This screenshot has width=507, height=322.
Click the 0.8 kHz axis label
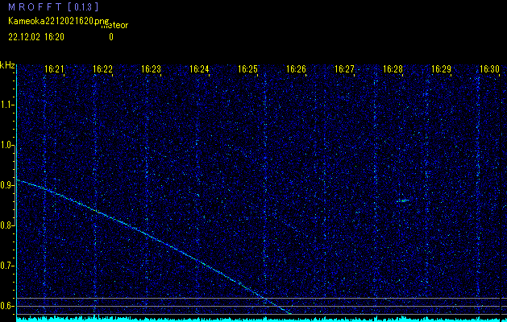pos(6,225)
